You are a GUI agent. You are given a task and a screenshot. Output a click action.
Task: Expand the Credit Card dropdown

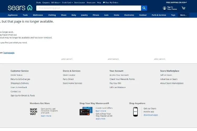point(67,3)
